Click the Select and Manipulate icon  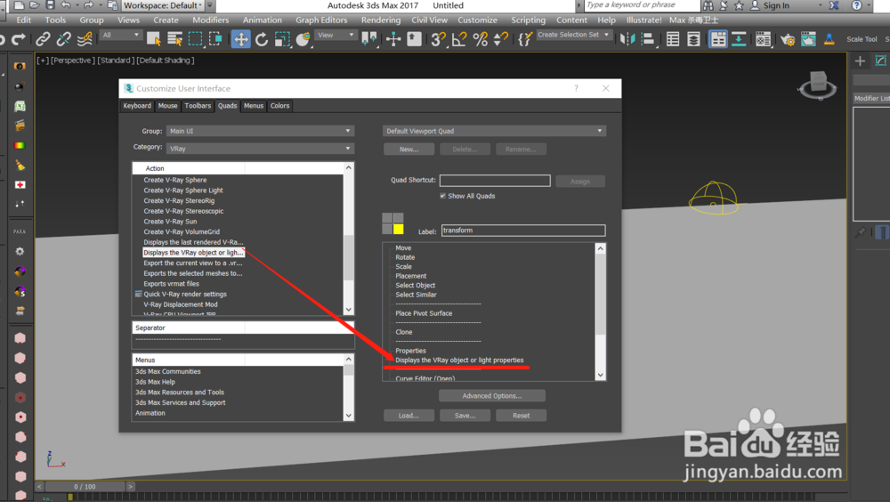tap(393, 39)
